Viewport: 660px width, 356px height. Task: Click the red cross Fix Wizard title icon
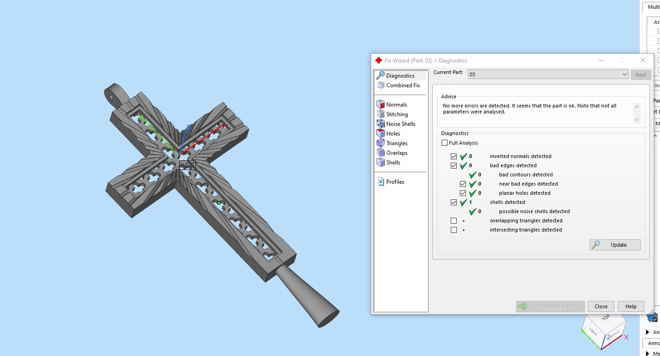click(x=379, y=61)
